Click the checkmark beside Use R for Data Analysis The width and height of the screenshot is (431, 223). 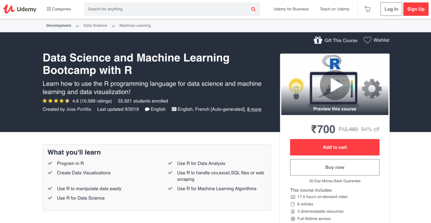[170, 163]
